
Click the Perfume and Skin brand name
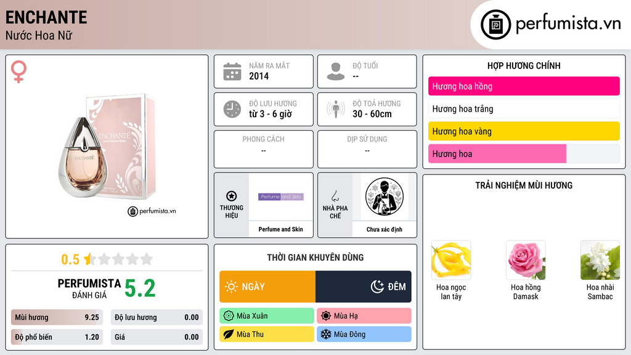[x=280, y=229]
